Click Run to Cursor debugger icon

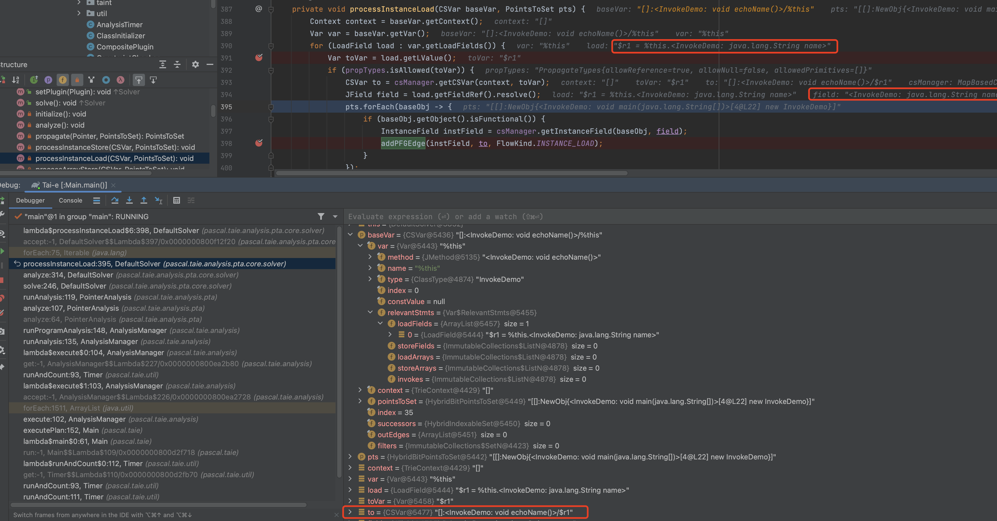(158, 200)
